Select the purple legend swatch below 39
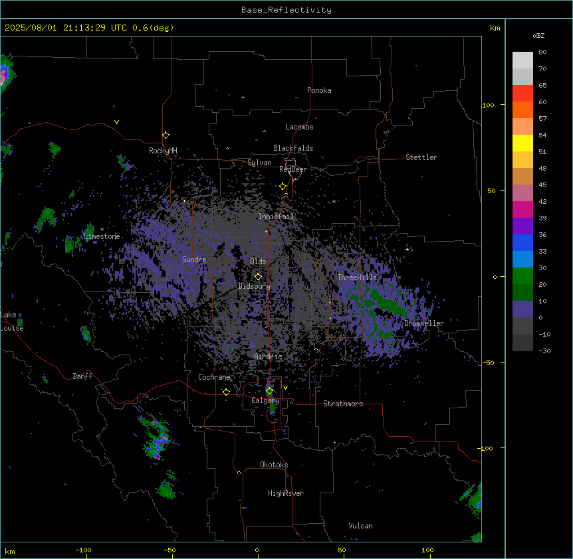The width and height of the screenshot is (573, 559). (522, 226)
